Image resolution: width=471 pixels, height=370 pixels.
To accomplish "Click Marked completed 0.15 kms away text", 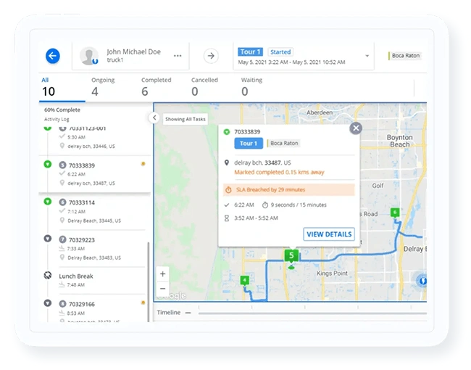I will 279,173.
